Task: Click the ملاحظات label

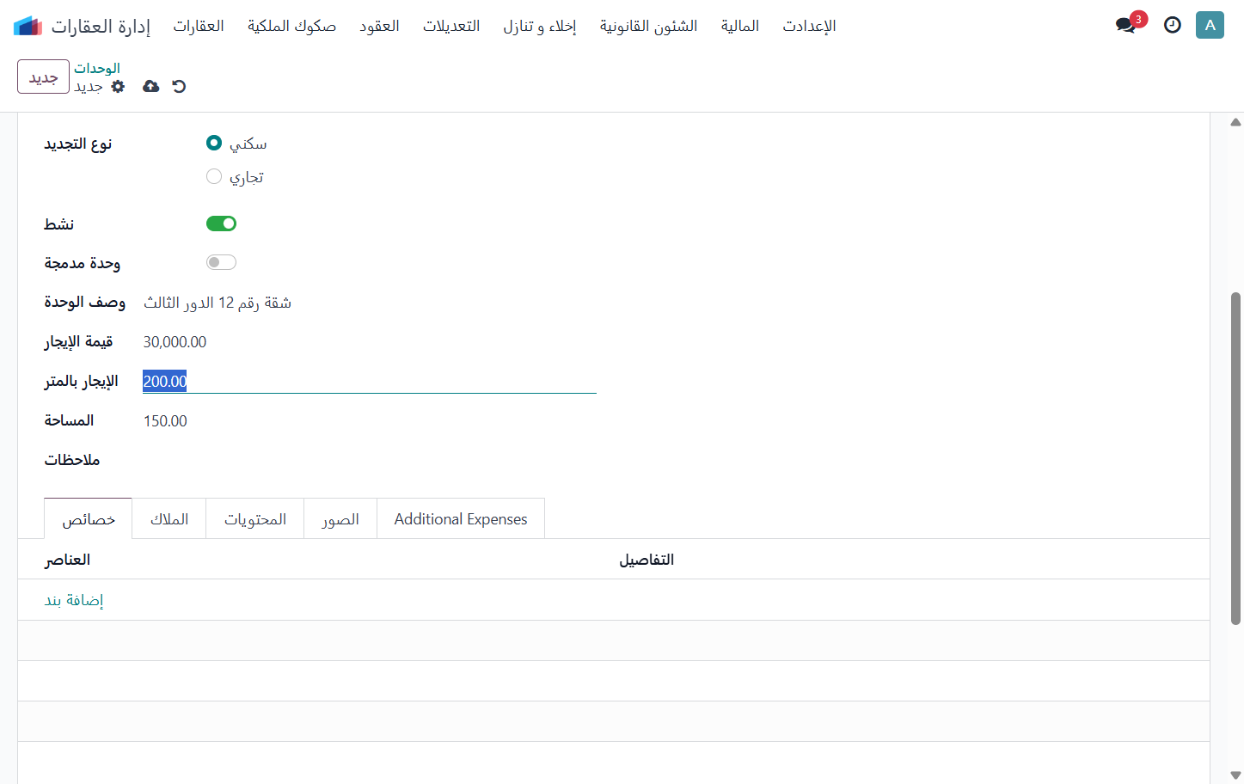Action: click(72, 460)
